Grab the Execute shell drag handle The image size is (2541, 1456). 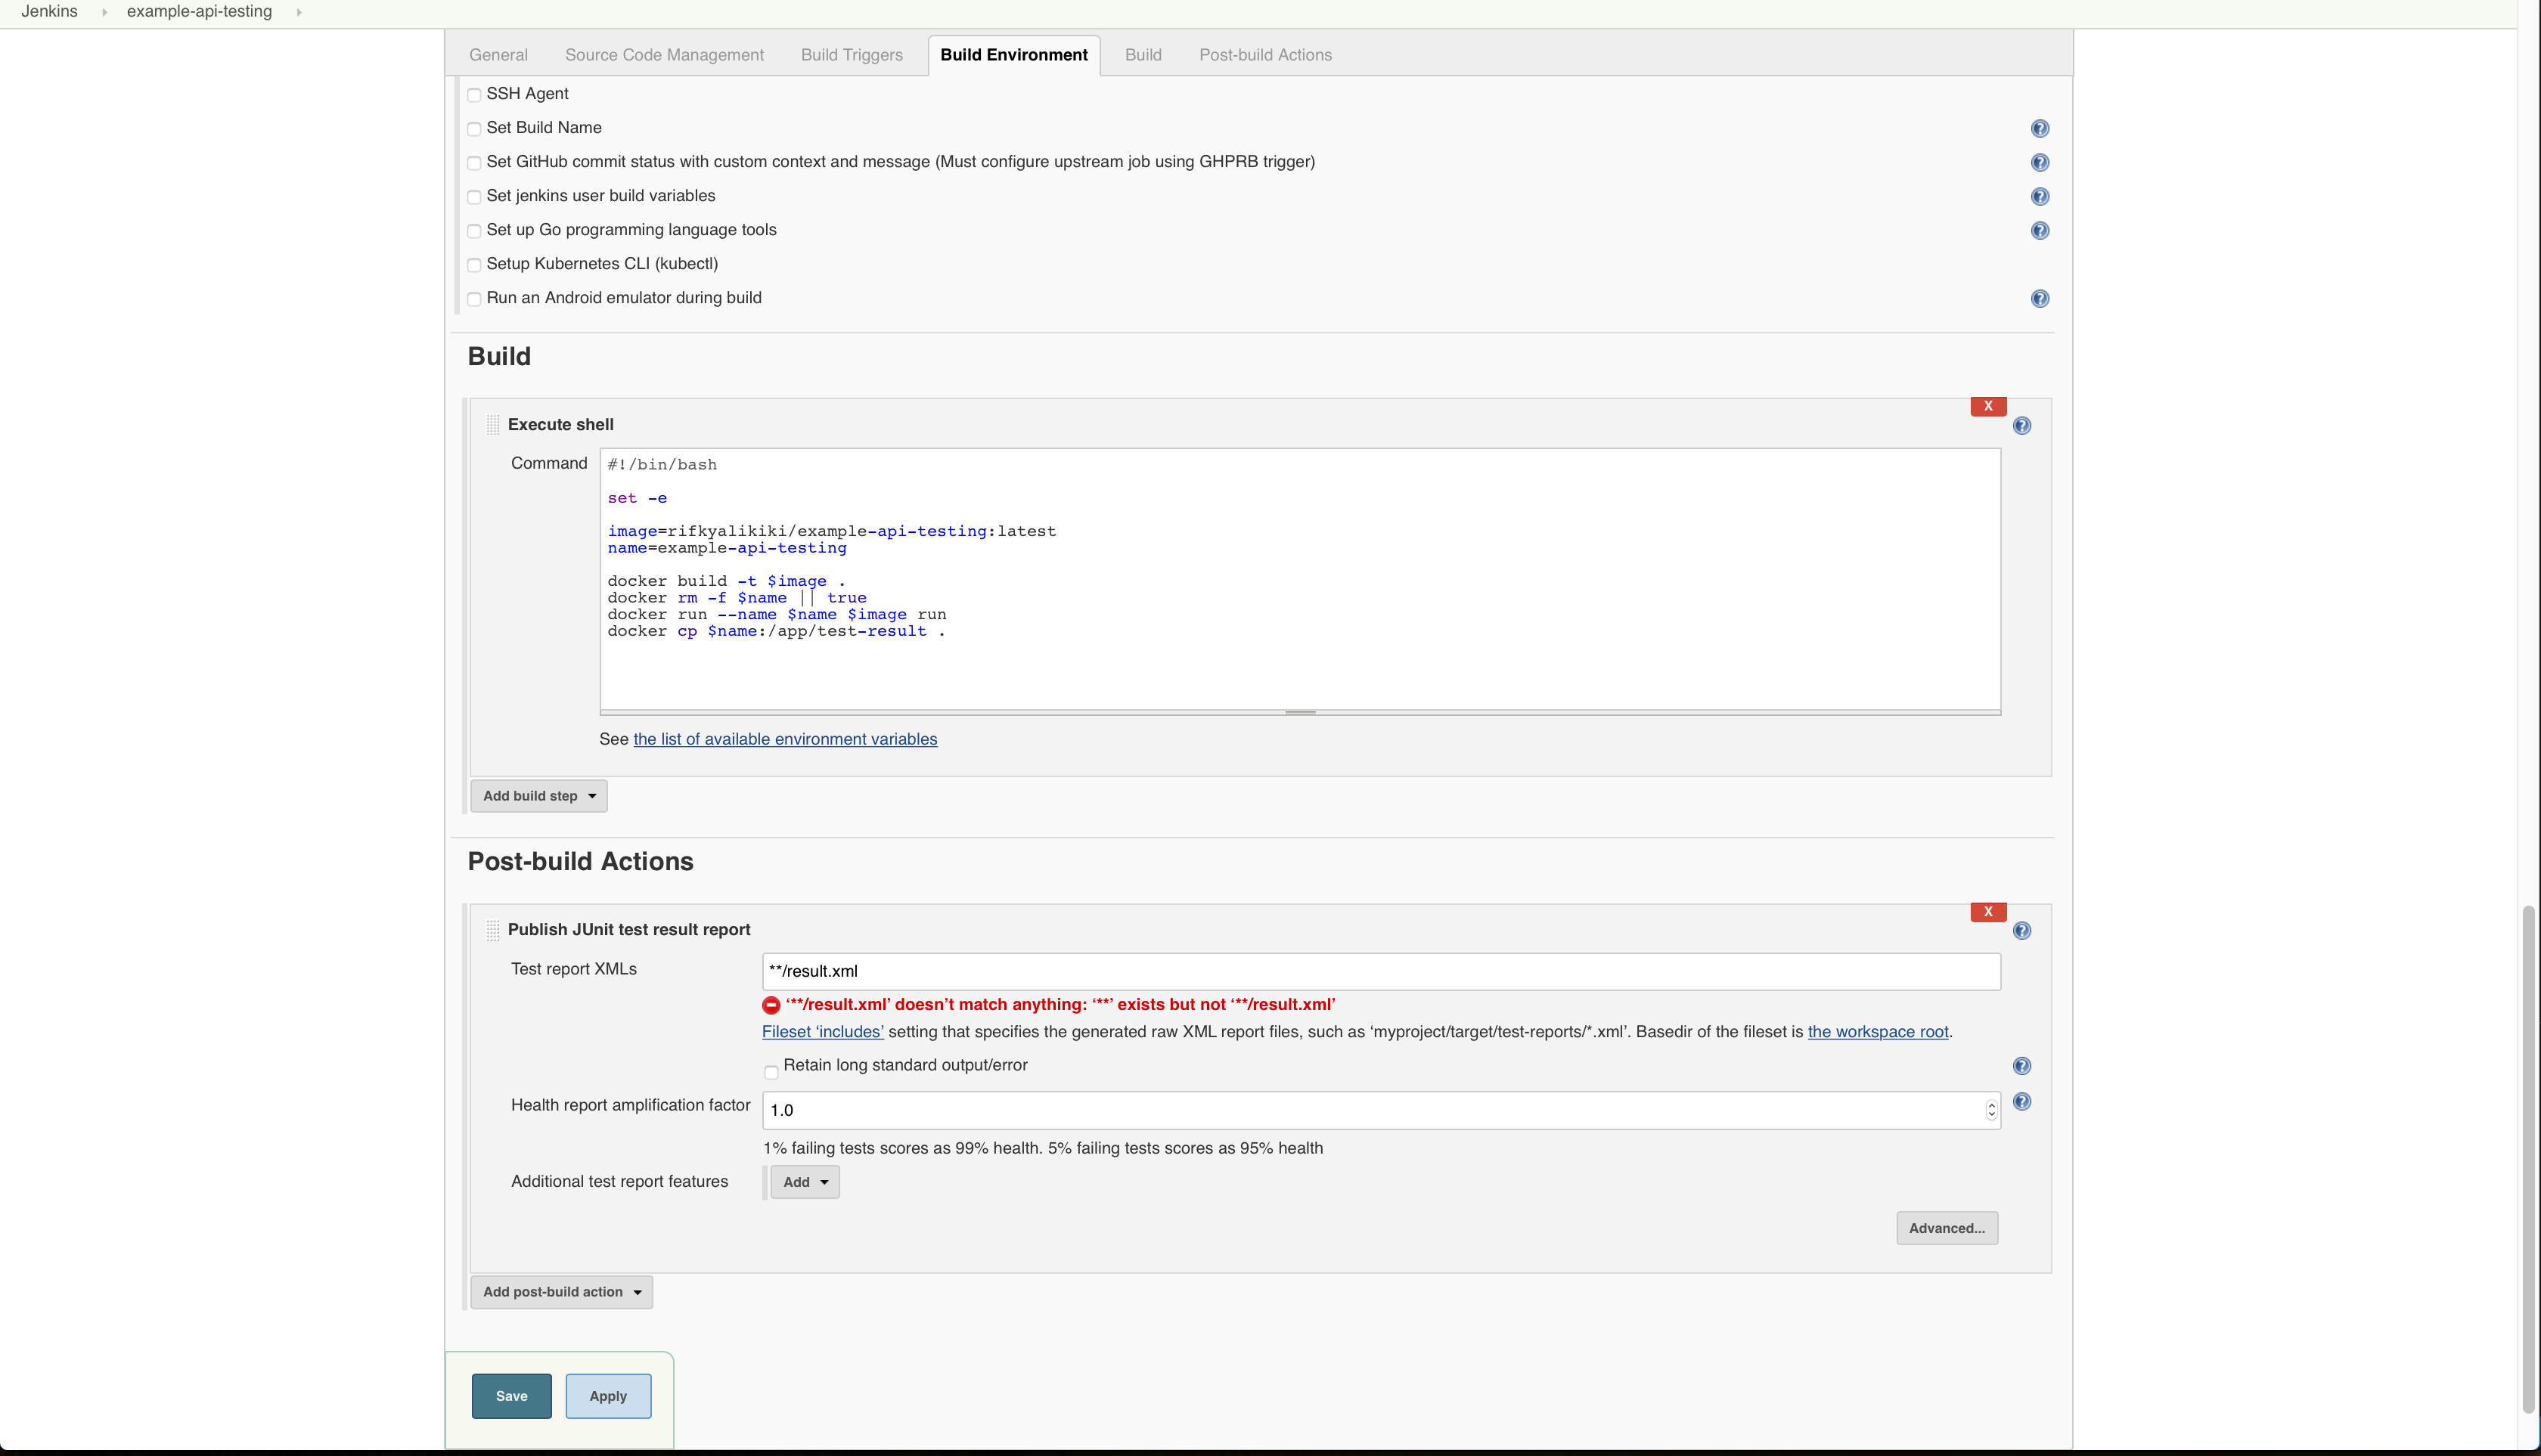493,424
